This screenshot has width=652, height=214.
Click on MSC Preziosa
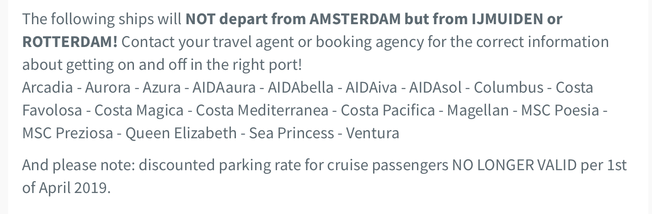coord(67,133)
